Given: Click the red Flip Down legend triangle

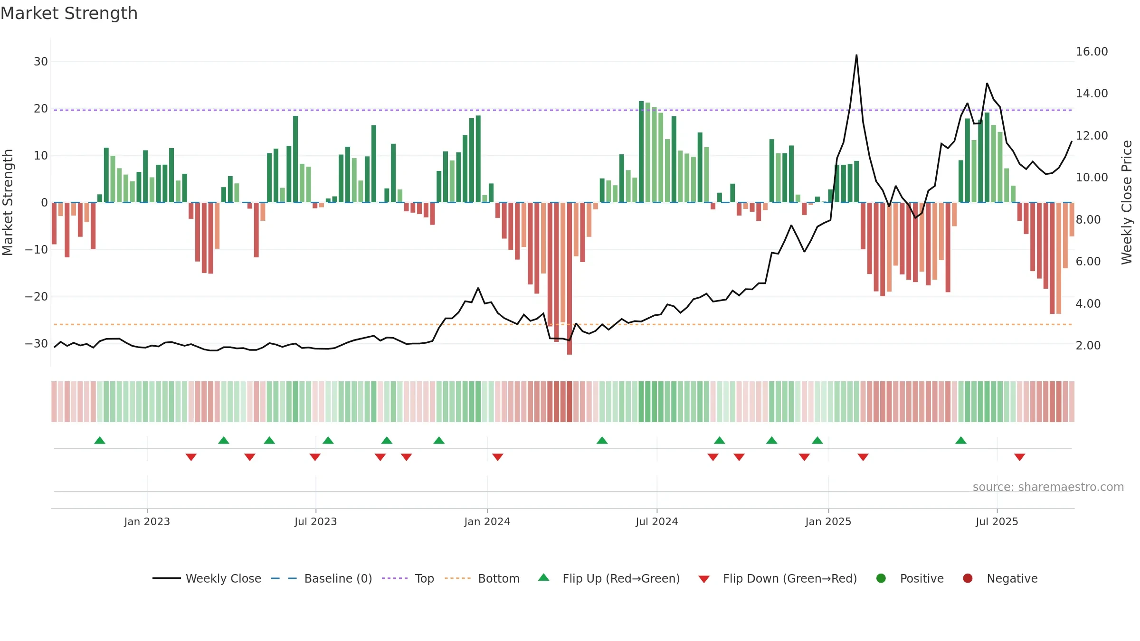Looking at the screenshot, I should tap(704, 579).
